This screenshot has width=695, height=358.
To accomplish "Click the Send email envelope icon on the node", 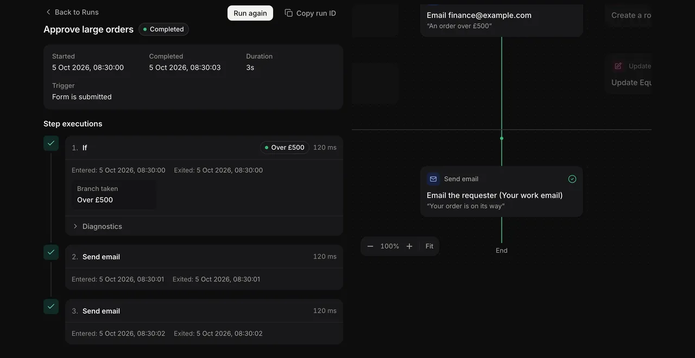I will pos(433,179).
